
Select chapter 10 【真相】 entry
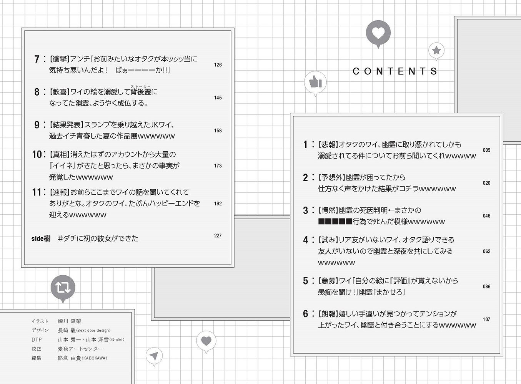coord(127,166)
